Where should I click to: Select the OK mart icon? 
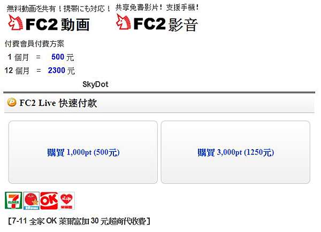49,201
